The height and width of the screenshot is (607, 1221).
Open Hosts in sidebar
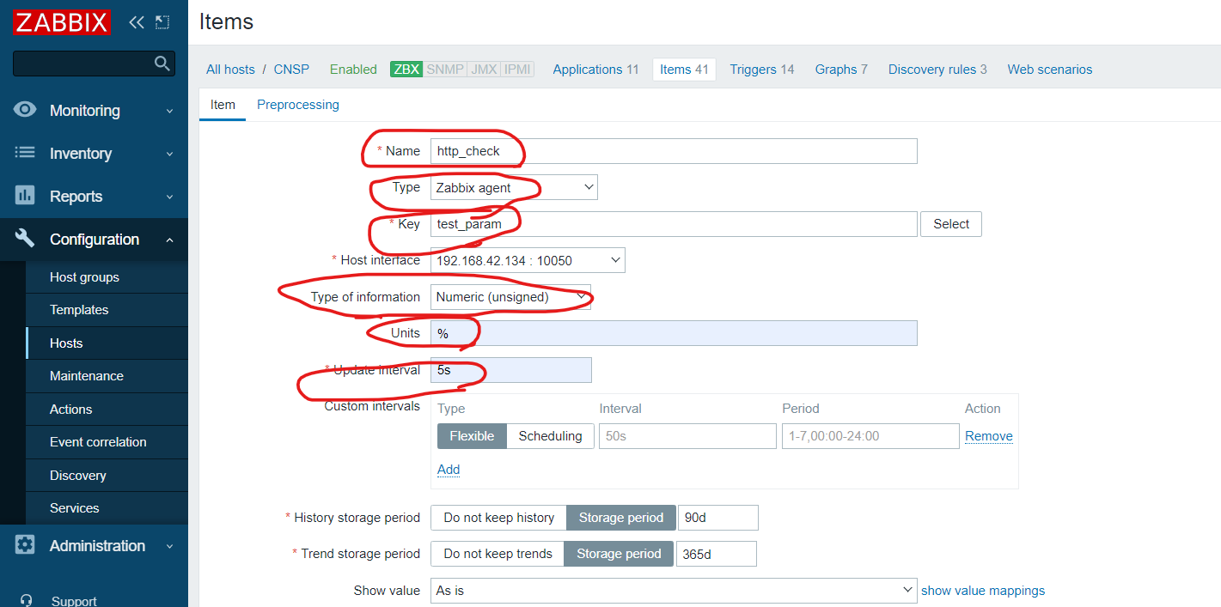click(107, 343)
